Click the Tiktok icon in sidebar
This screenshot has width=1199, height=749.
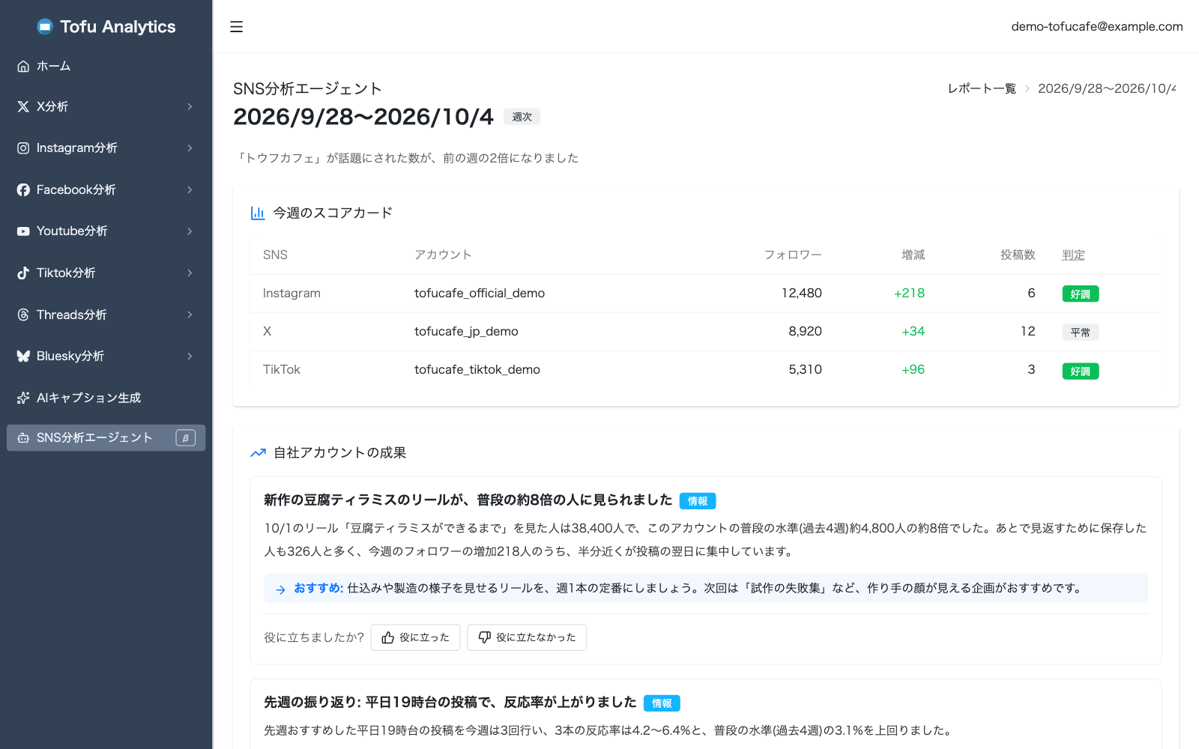point(23,273)
